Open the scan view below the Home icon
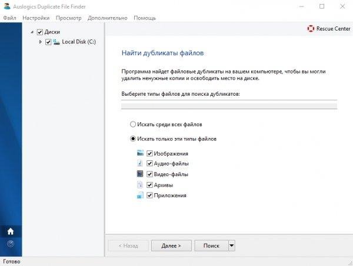This screenshot has height=266, width=353. click(11, 244)
